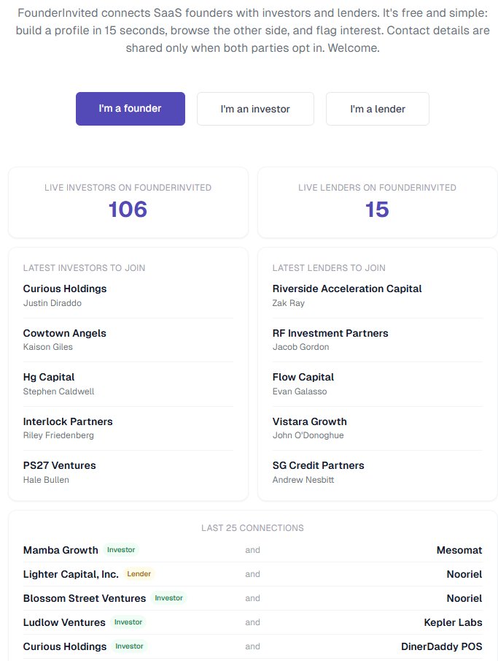Click the "I'm a founder" button
The width and height of the screenshot is (498, 661).
click(130, 109)
